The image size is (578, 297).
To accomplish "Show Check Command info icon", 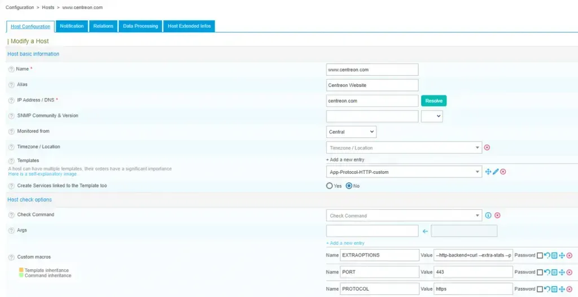I will click(488, 215).
